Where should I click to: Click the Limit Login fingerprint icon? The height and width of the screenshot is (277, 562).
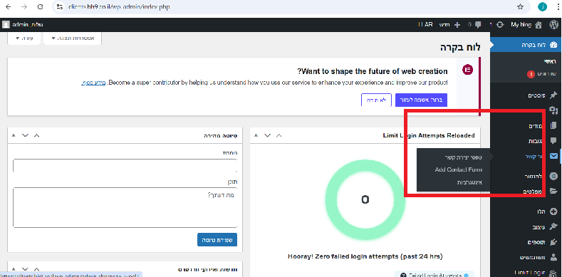coord(553,273)
